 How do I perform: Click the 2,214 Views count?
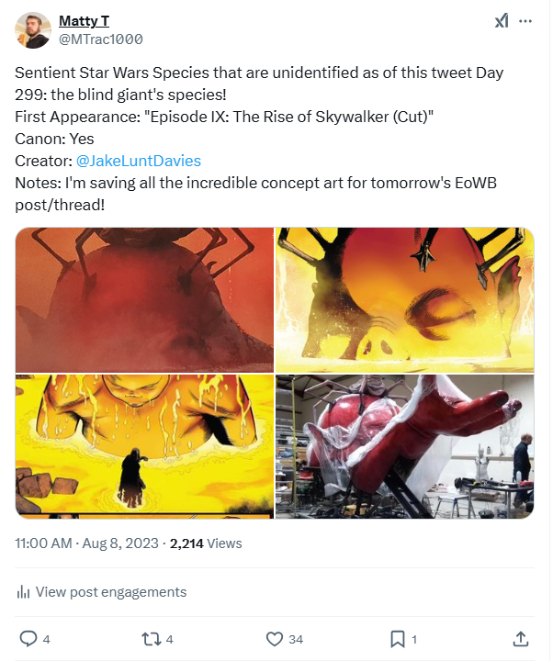click(x=206, y=543)
